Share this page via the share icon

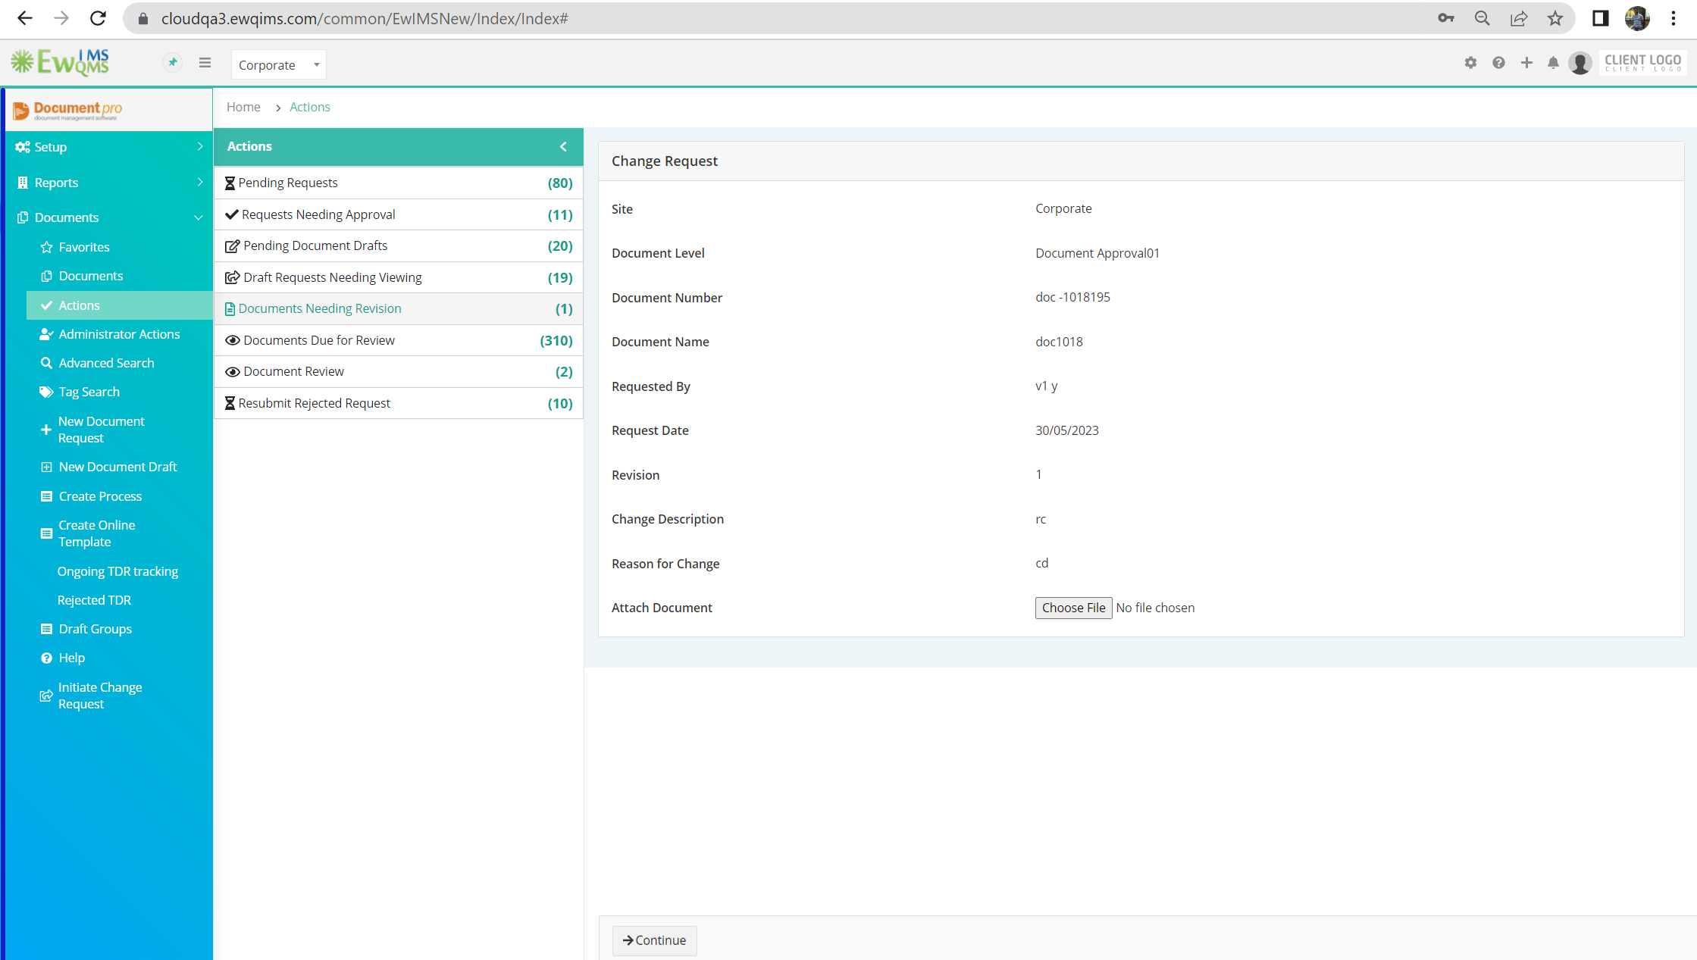tap(1518, 18)
